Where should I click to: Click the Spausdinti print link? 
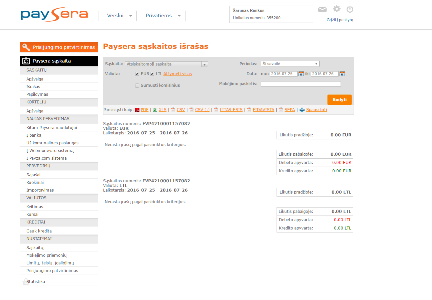click(x=317, y=110)
